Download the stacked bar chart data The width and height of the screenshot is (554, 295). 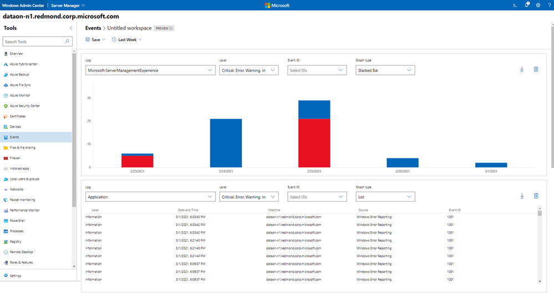point(522,70)
